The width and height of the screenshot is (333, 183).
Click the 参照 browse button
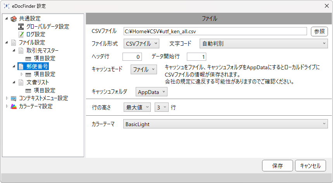point(319,32)
